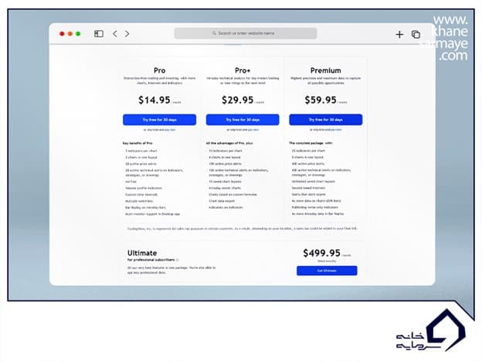Click '8 charts in one layout' in Premium list

[x=307, y=157]
